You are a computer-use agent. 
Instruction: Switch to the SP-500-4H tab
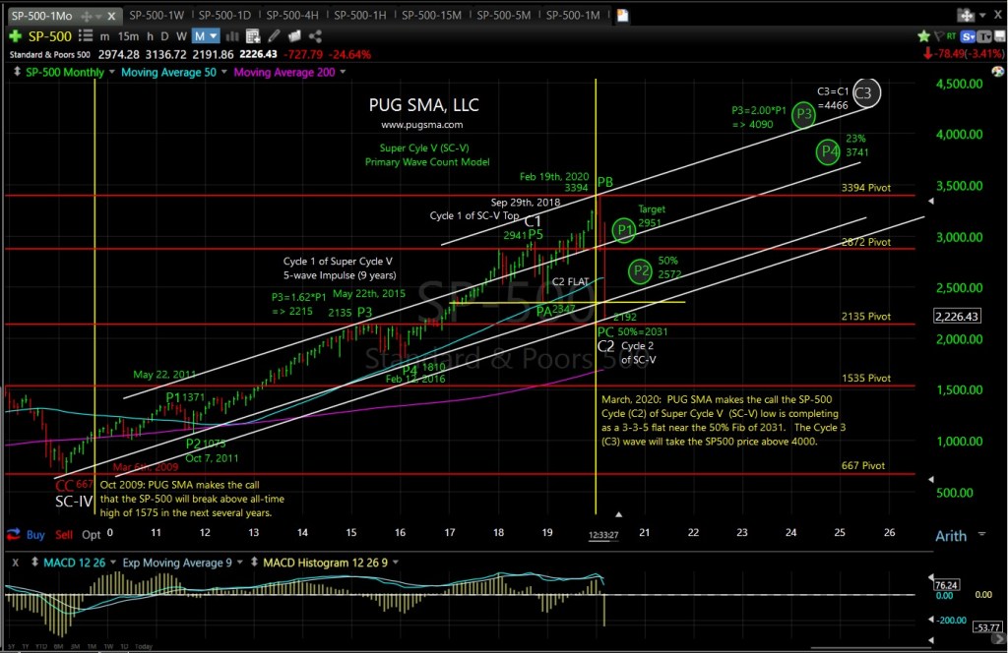point(291,15)
